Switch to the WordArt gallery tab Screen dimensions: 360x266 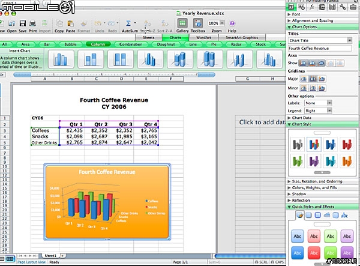pyautogui.click(x=203, y=37)
